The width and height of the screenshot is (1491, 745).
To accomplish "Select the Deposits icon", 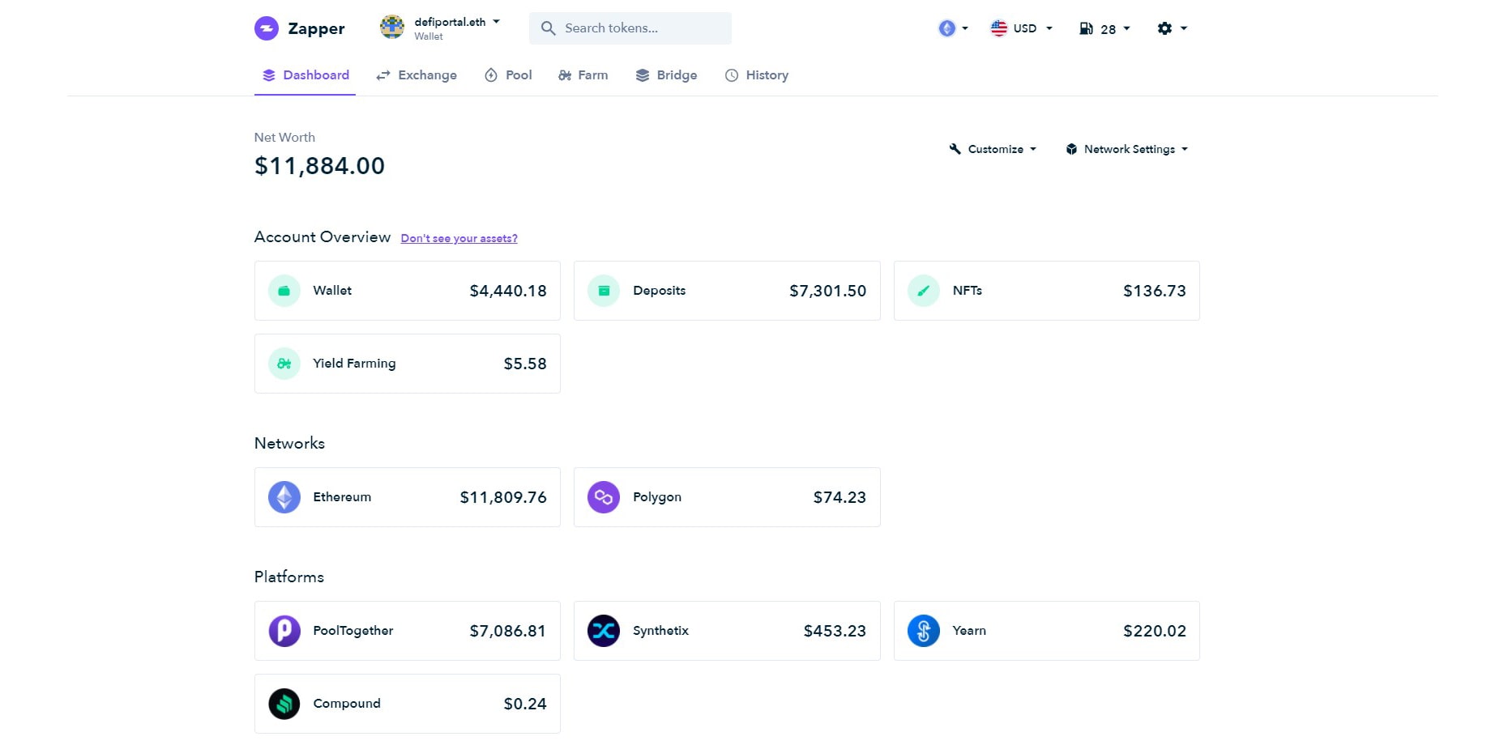I will [x=603, y=290].
